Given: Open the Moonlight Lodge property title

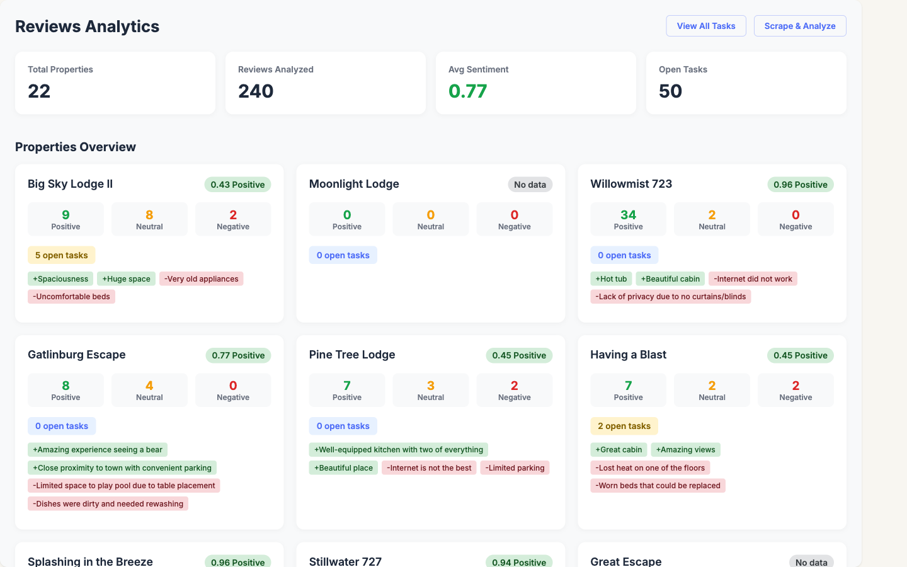Looking at the screenshot, I should coord(354,184).
